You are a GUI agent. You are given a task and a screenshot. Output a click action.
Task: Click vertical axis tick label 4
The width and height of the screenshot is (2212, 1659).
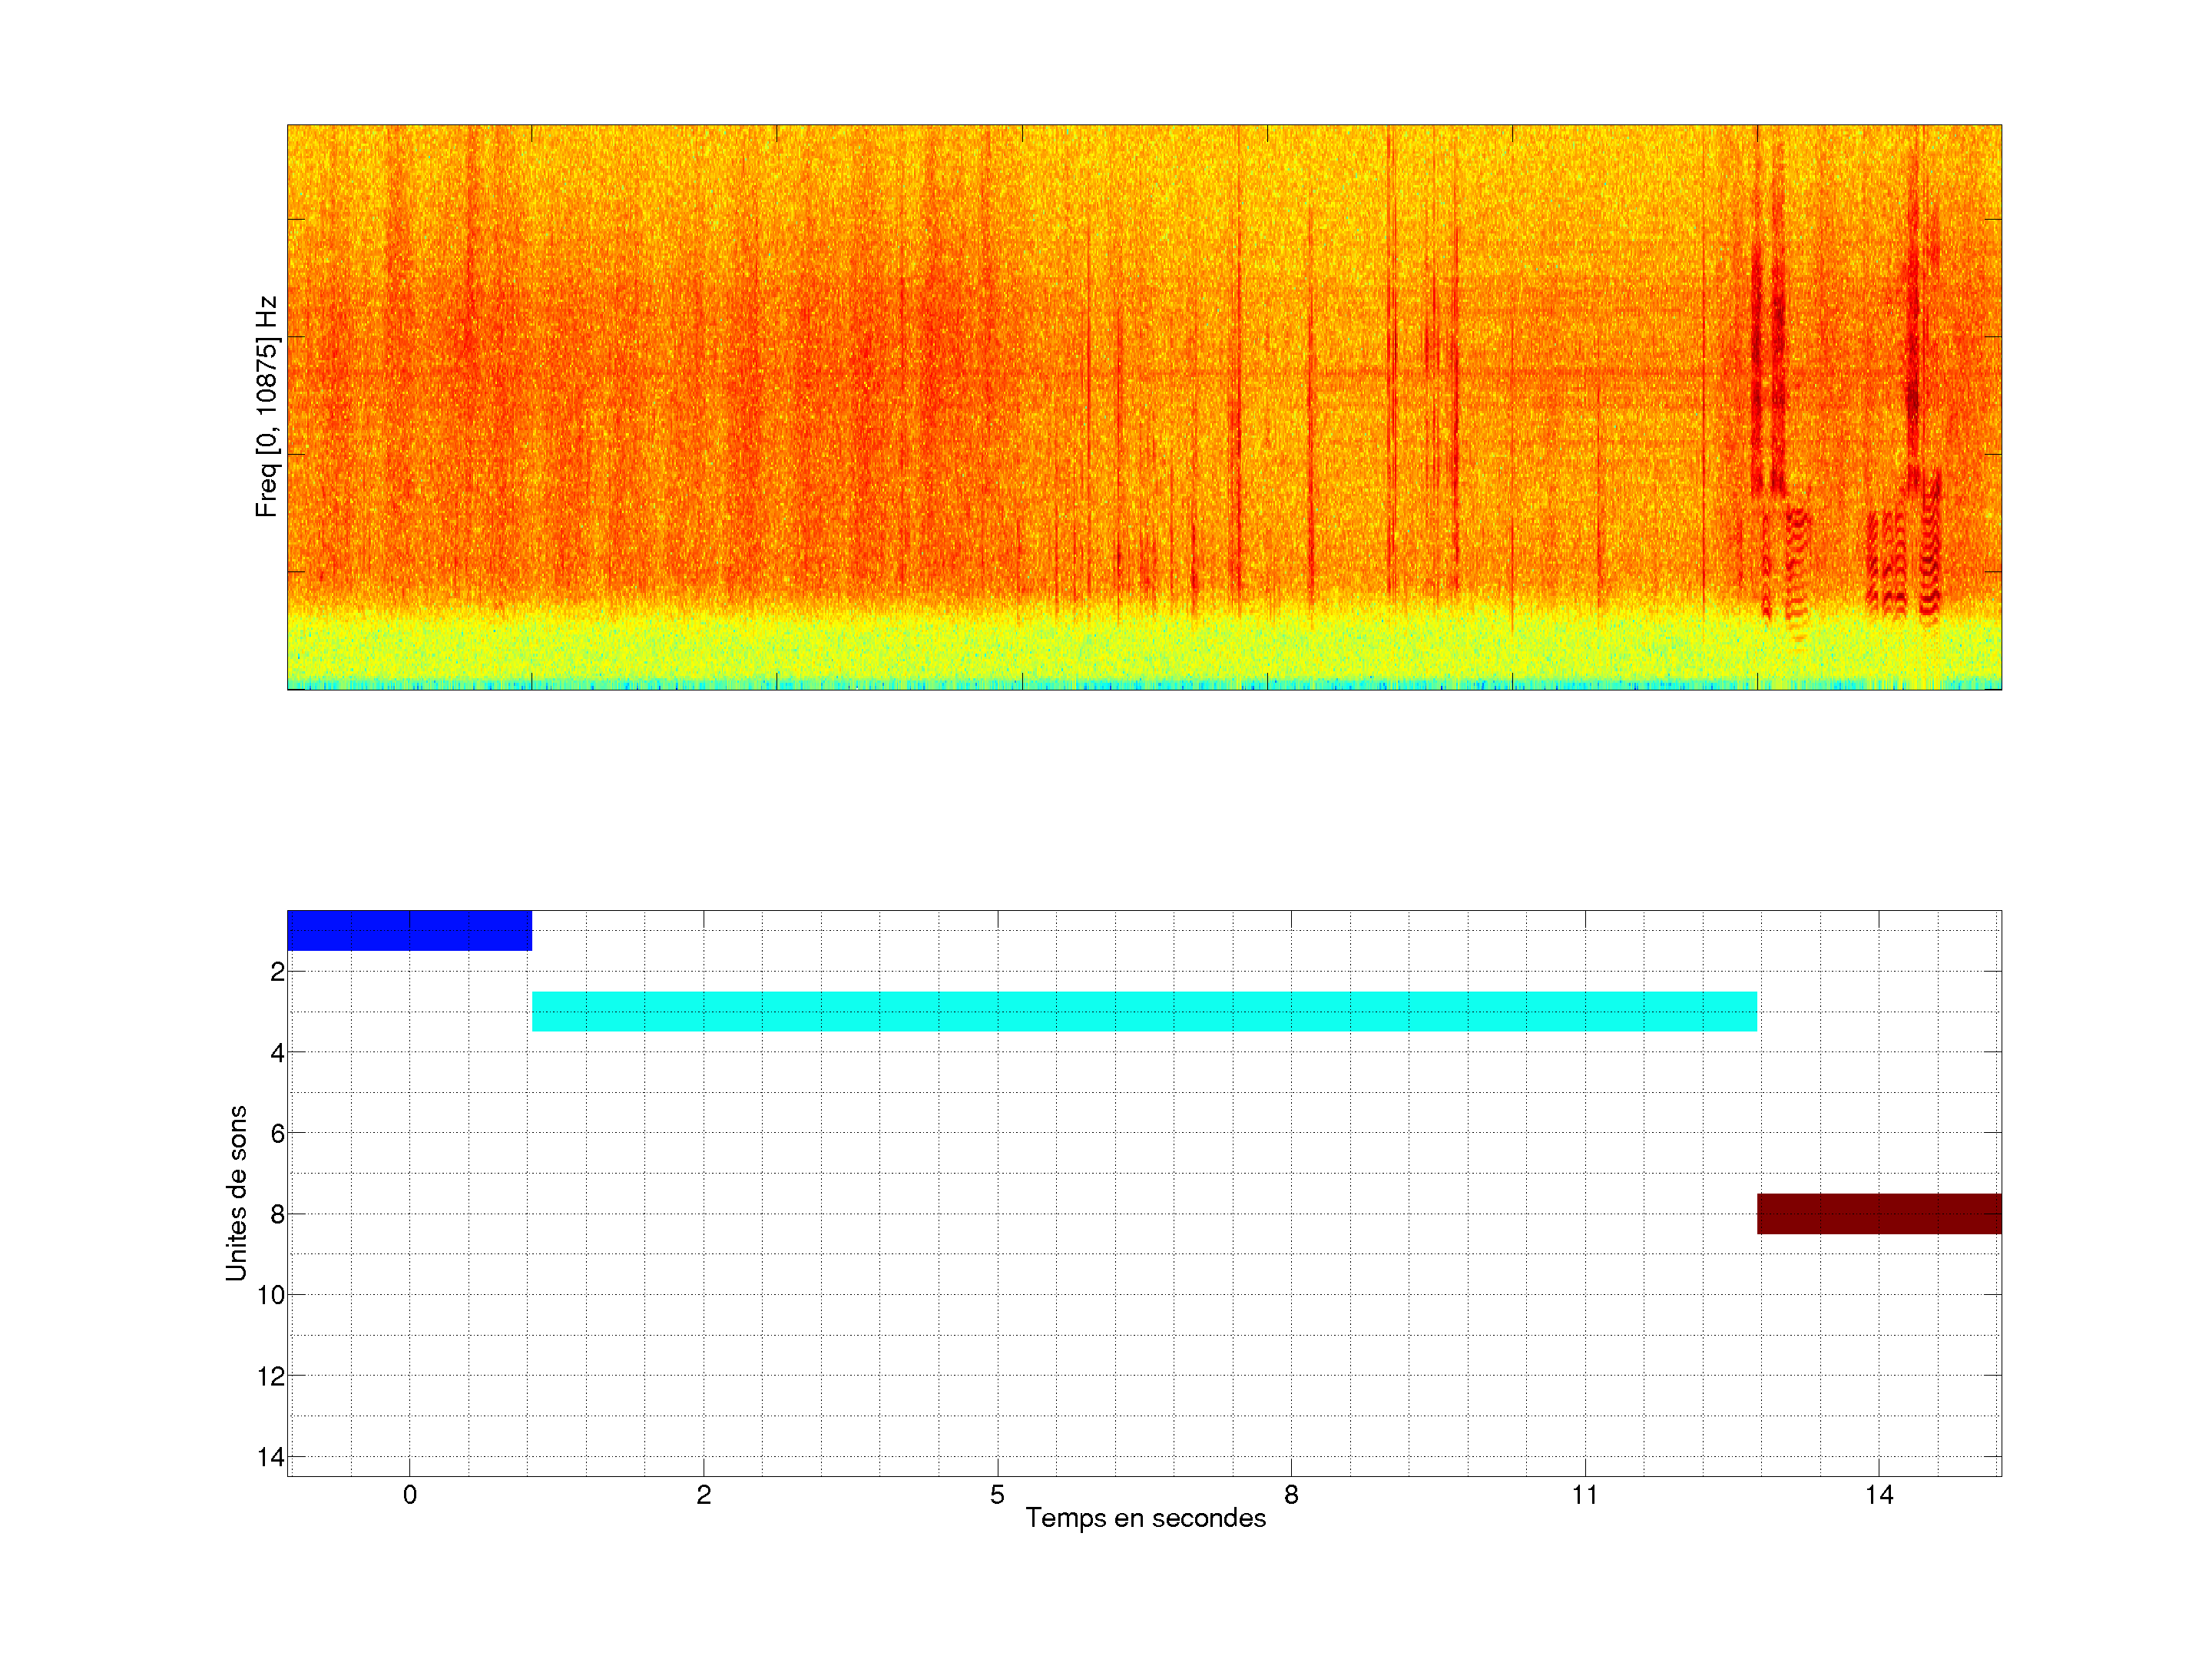(277, 1053)
